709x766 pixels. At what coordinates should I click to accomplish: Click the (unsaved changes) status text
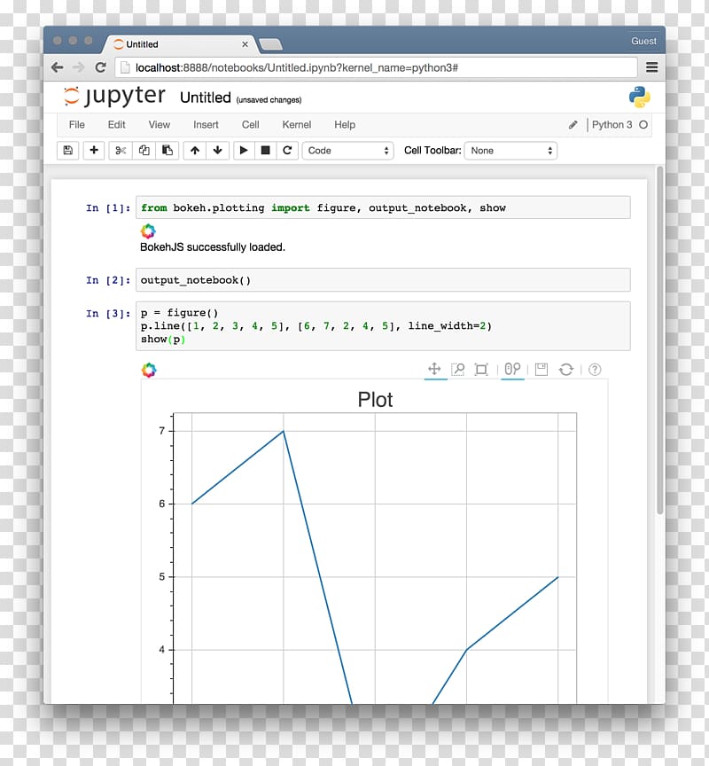(269, 99)
